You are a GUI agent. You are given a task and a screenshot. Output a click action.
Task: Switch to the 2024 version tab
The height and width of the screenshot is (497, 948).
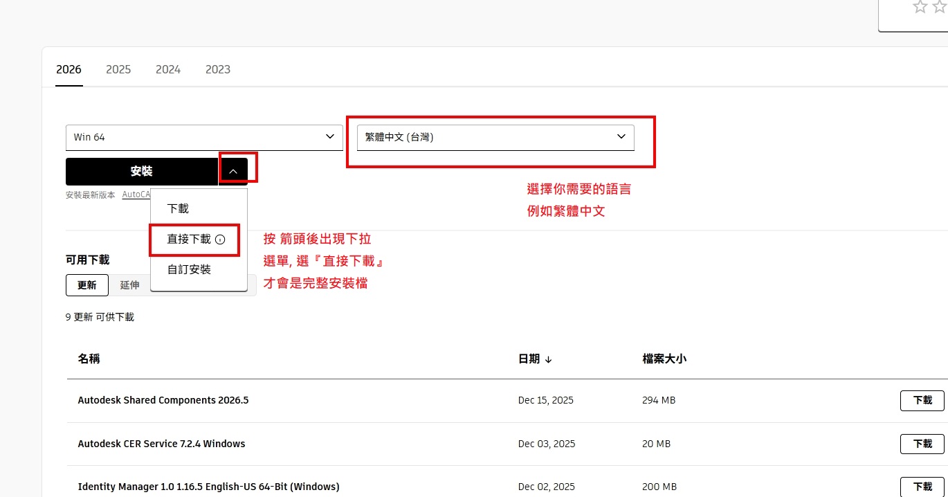click(168, 69)
